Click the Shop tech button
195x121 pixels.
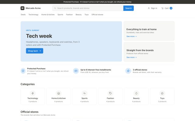coord(34,51)
